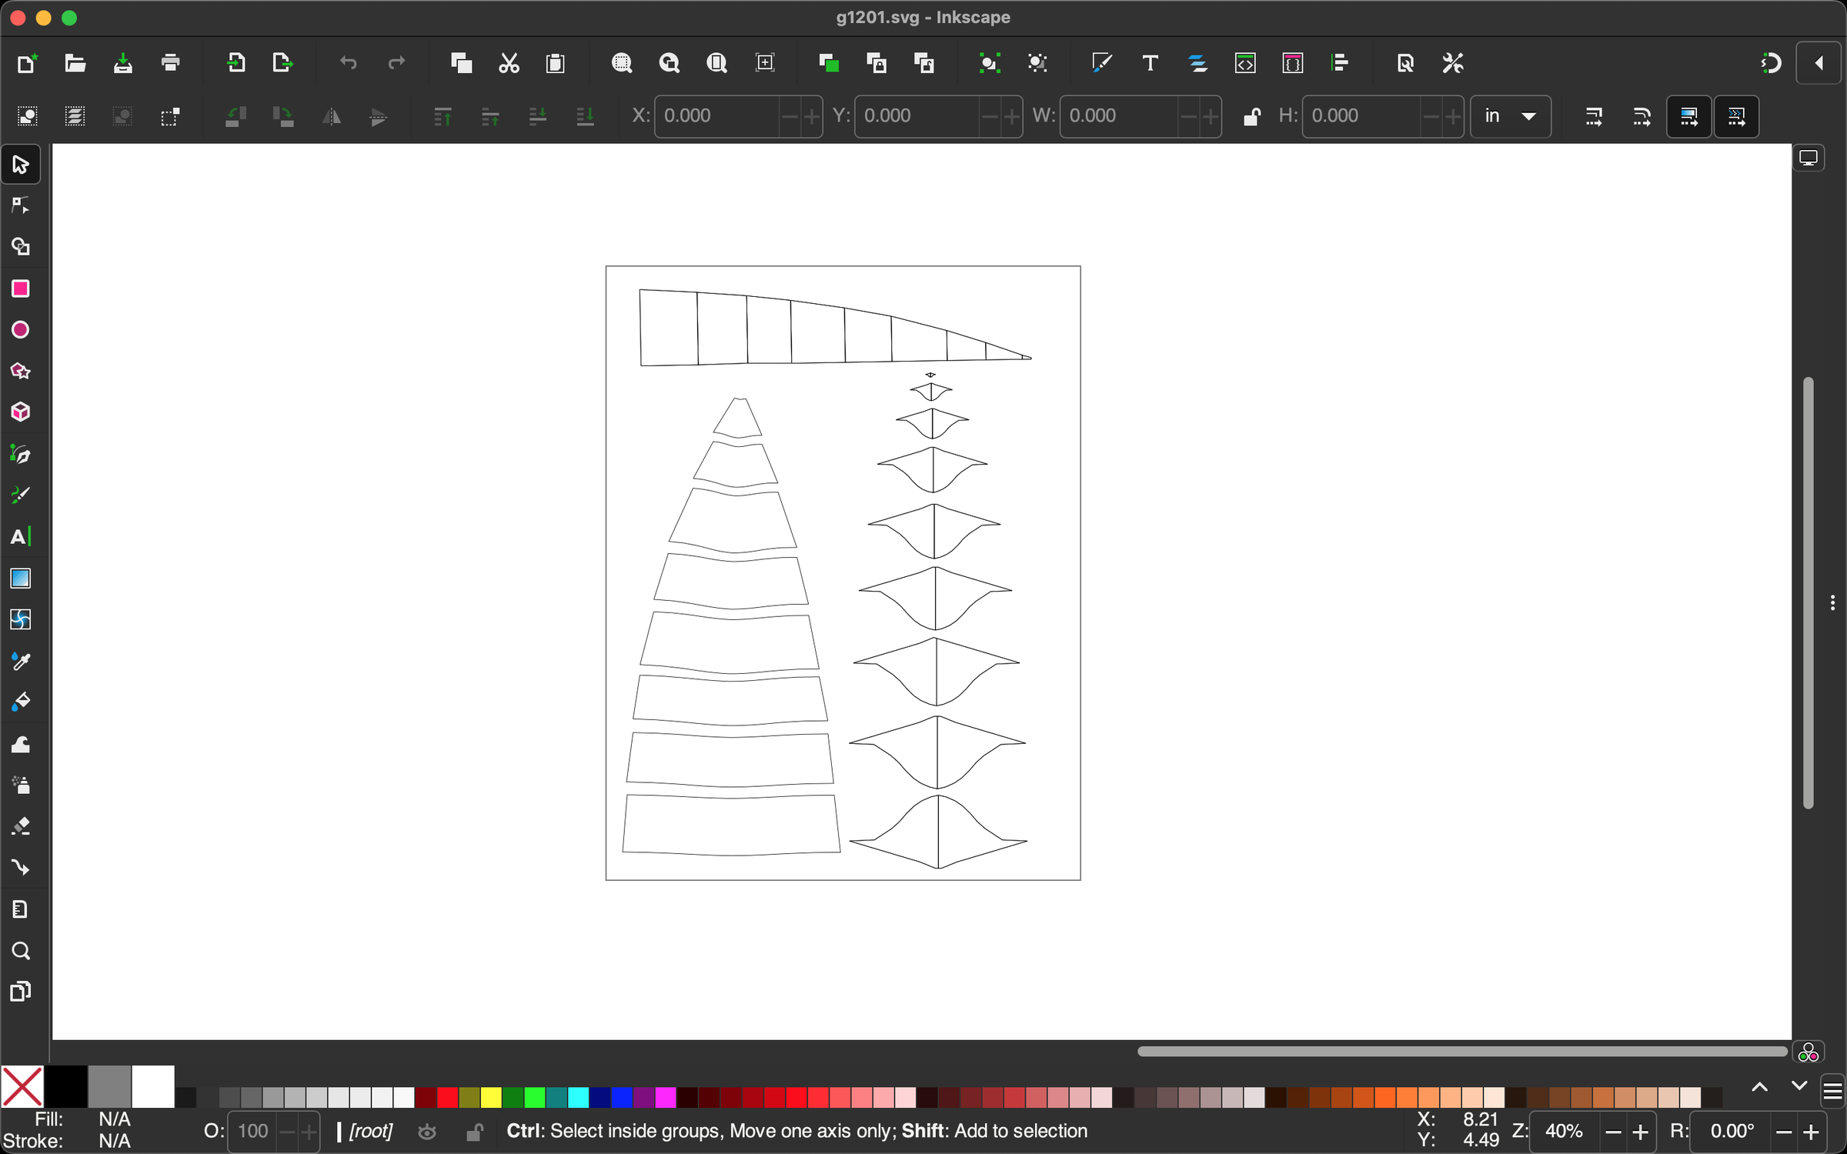Select the Rectangle tool
Image resolution: width=1847 pixels, height=1154 pixels.
[21, 288]
